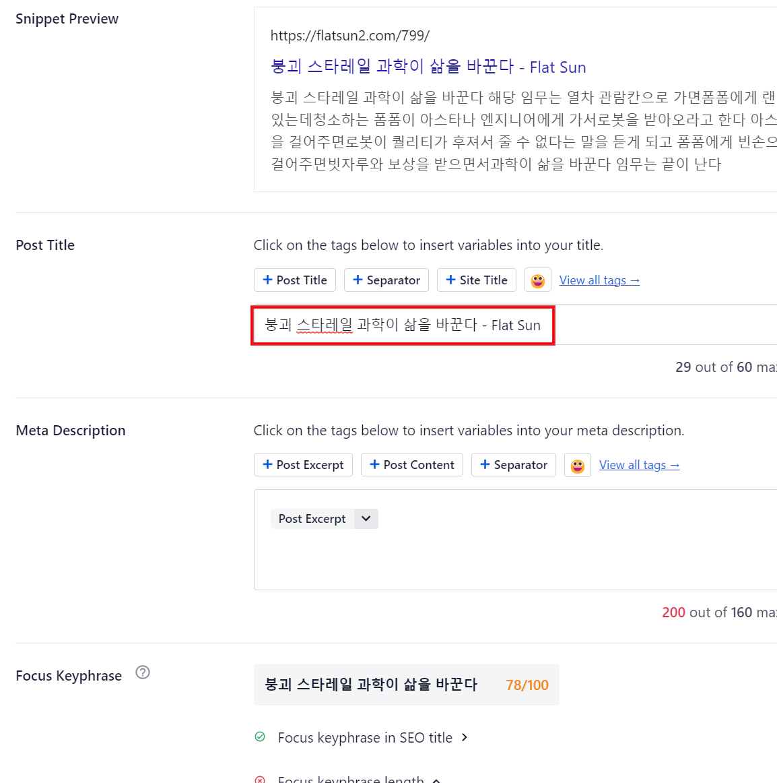777x783 pixels.
Task: Click the '200 out of 160' counter
Action: tap(719, 613)
